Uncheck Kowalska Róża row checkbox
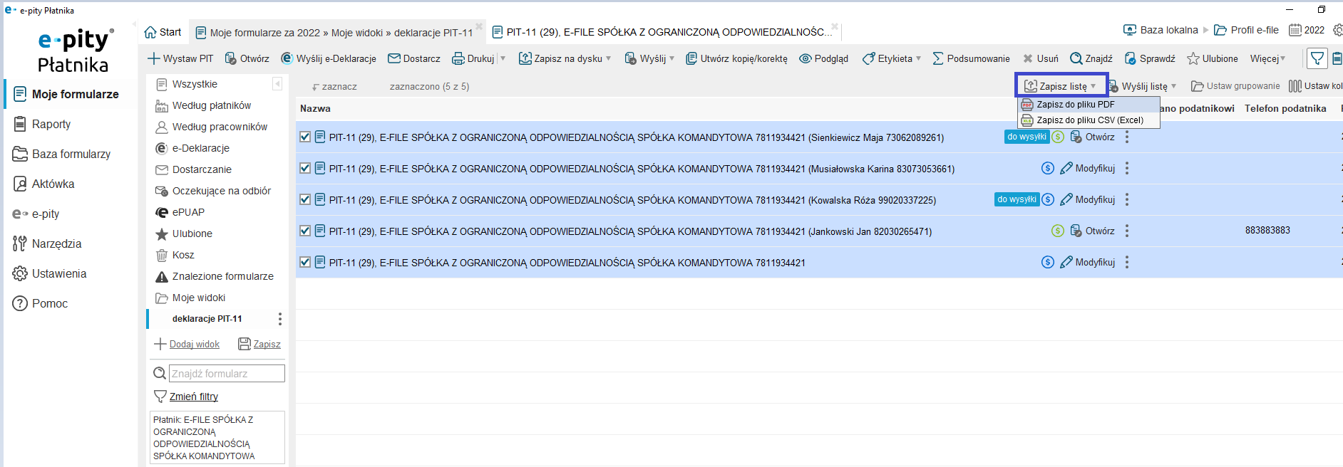The width and height of the screenshot is (1343, 467). tap(305, 199)
